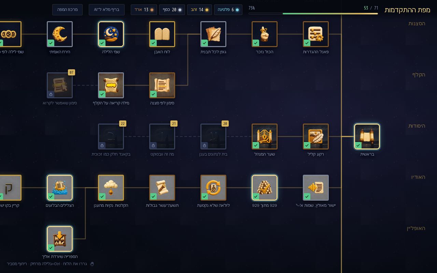Click the number 22 badge on locked node
437x273 pixels.
[123, 124]
